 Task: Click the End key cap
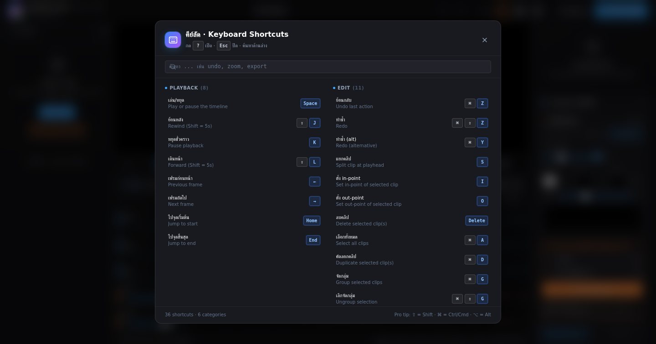[313, 240]
